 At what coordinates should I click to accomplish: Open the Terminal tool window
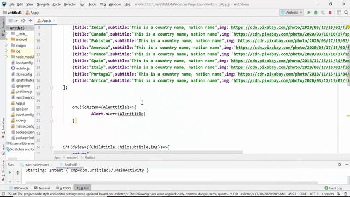[42, 188]
